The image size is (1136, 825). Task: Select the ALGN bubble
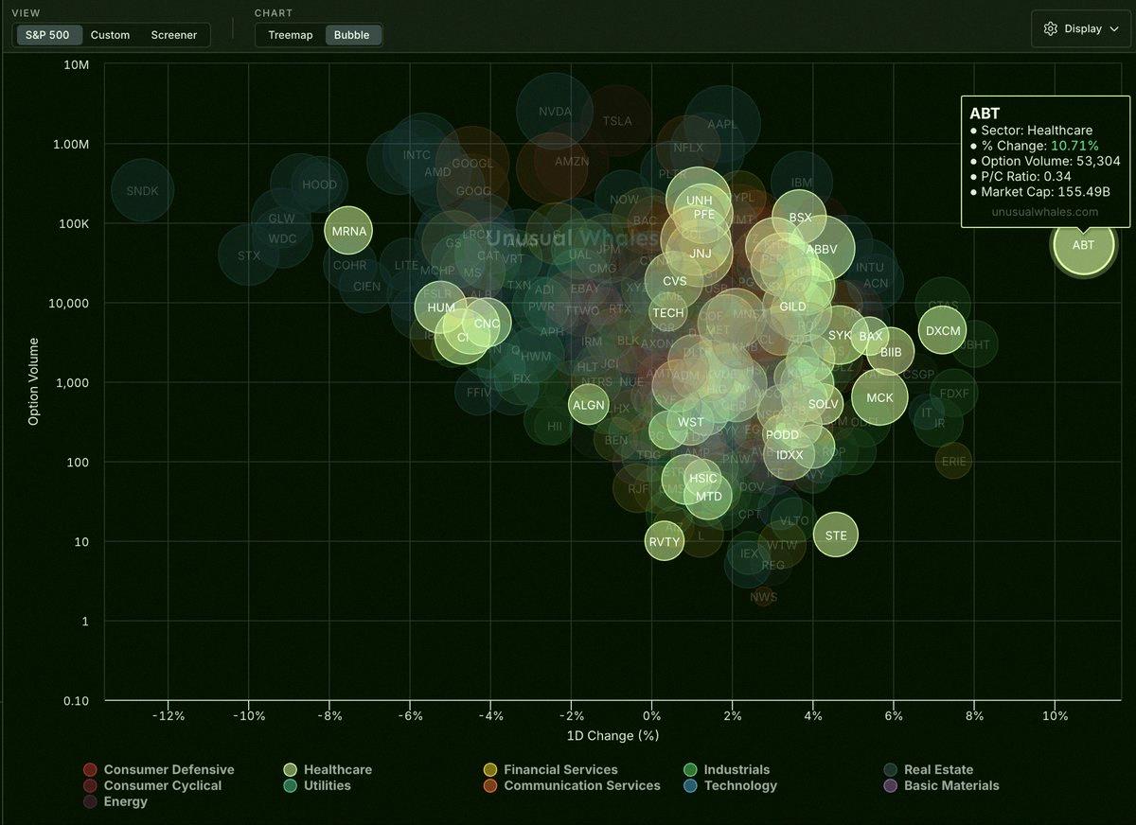click(589, 406)
